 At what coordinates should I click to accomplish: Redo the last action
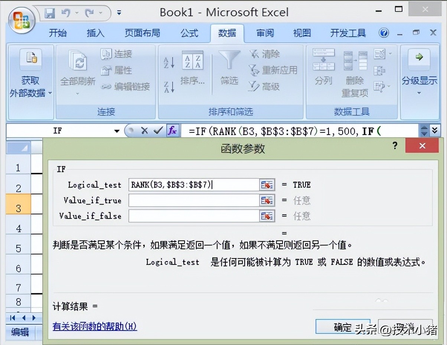point(89,13)
